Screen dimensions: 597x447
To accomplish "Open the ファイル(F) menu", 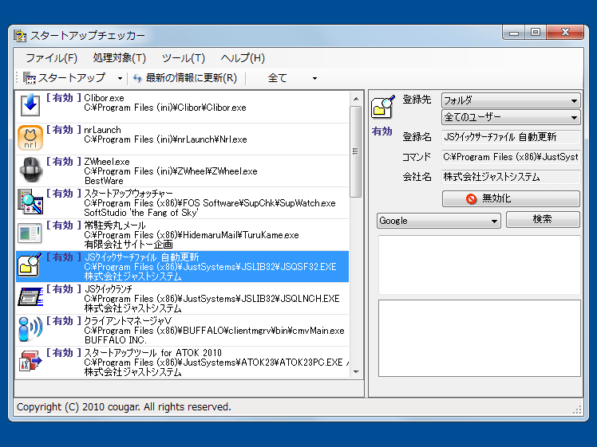I will coord(51,58).
